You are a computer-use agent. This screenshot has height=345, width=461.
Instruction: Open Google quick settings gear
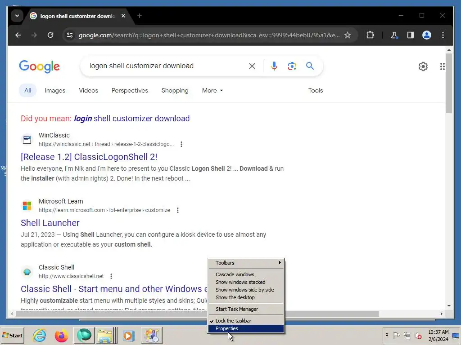[x=423, y=66]
